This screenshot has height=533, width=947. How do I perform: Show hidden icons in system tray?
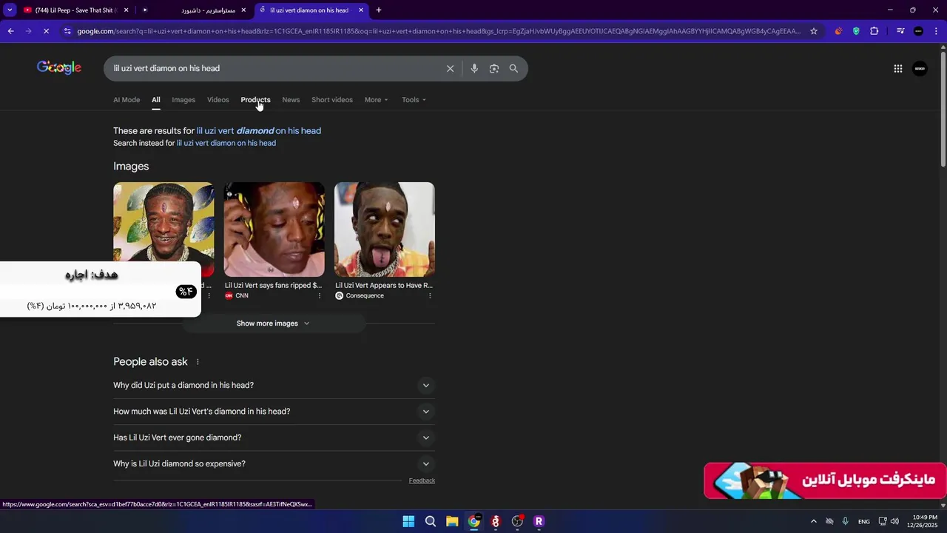813,521
